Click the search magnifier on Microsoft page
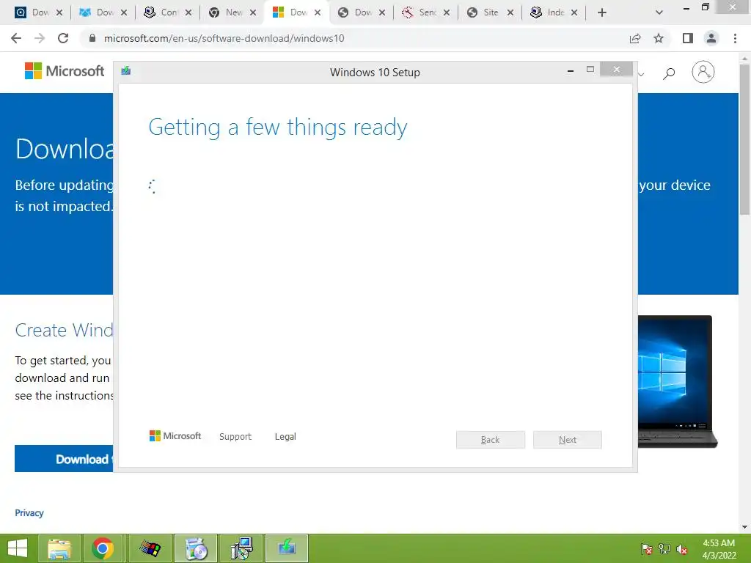This screenshot has height=563, width=751. coord(669,73)
